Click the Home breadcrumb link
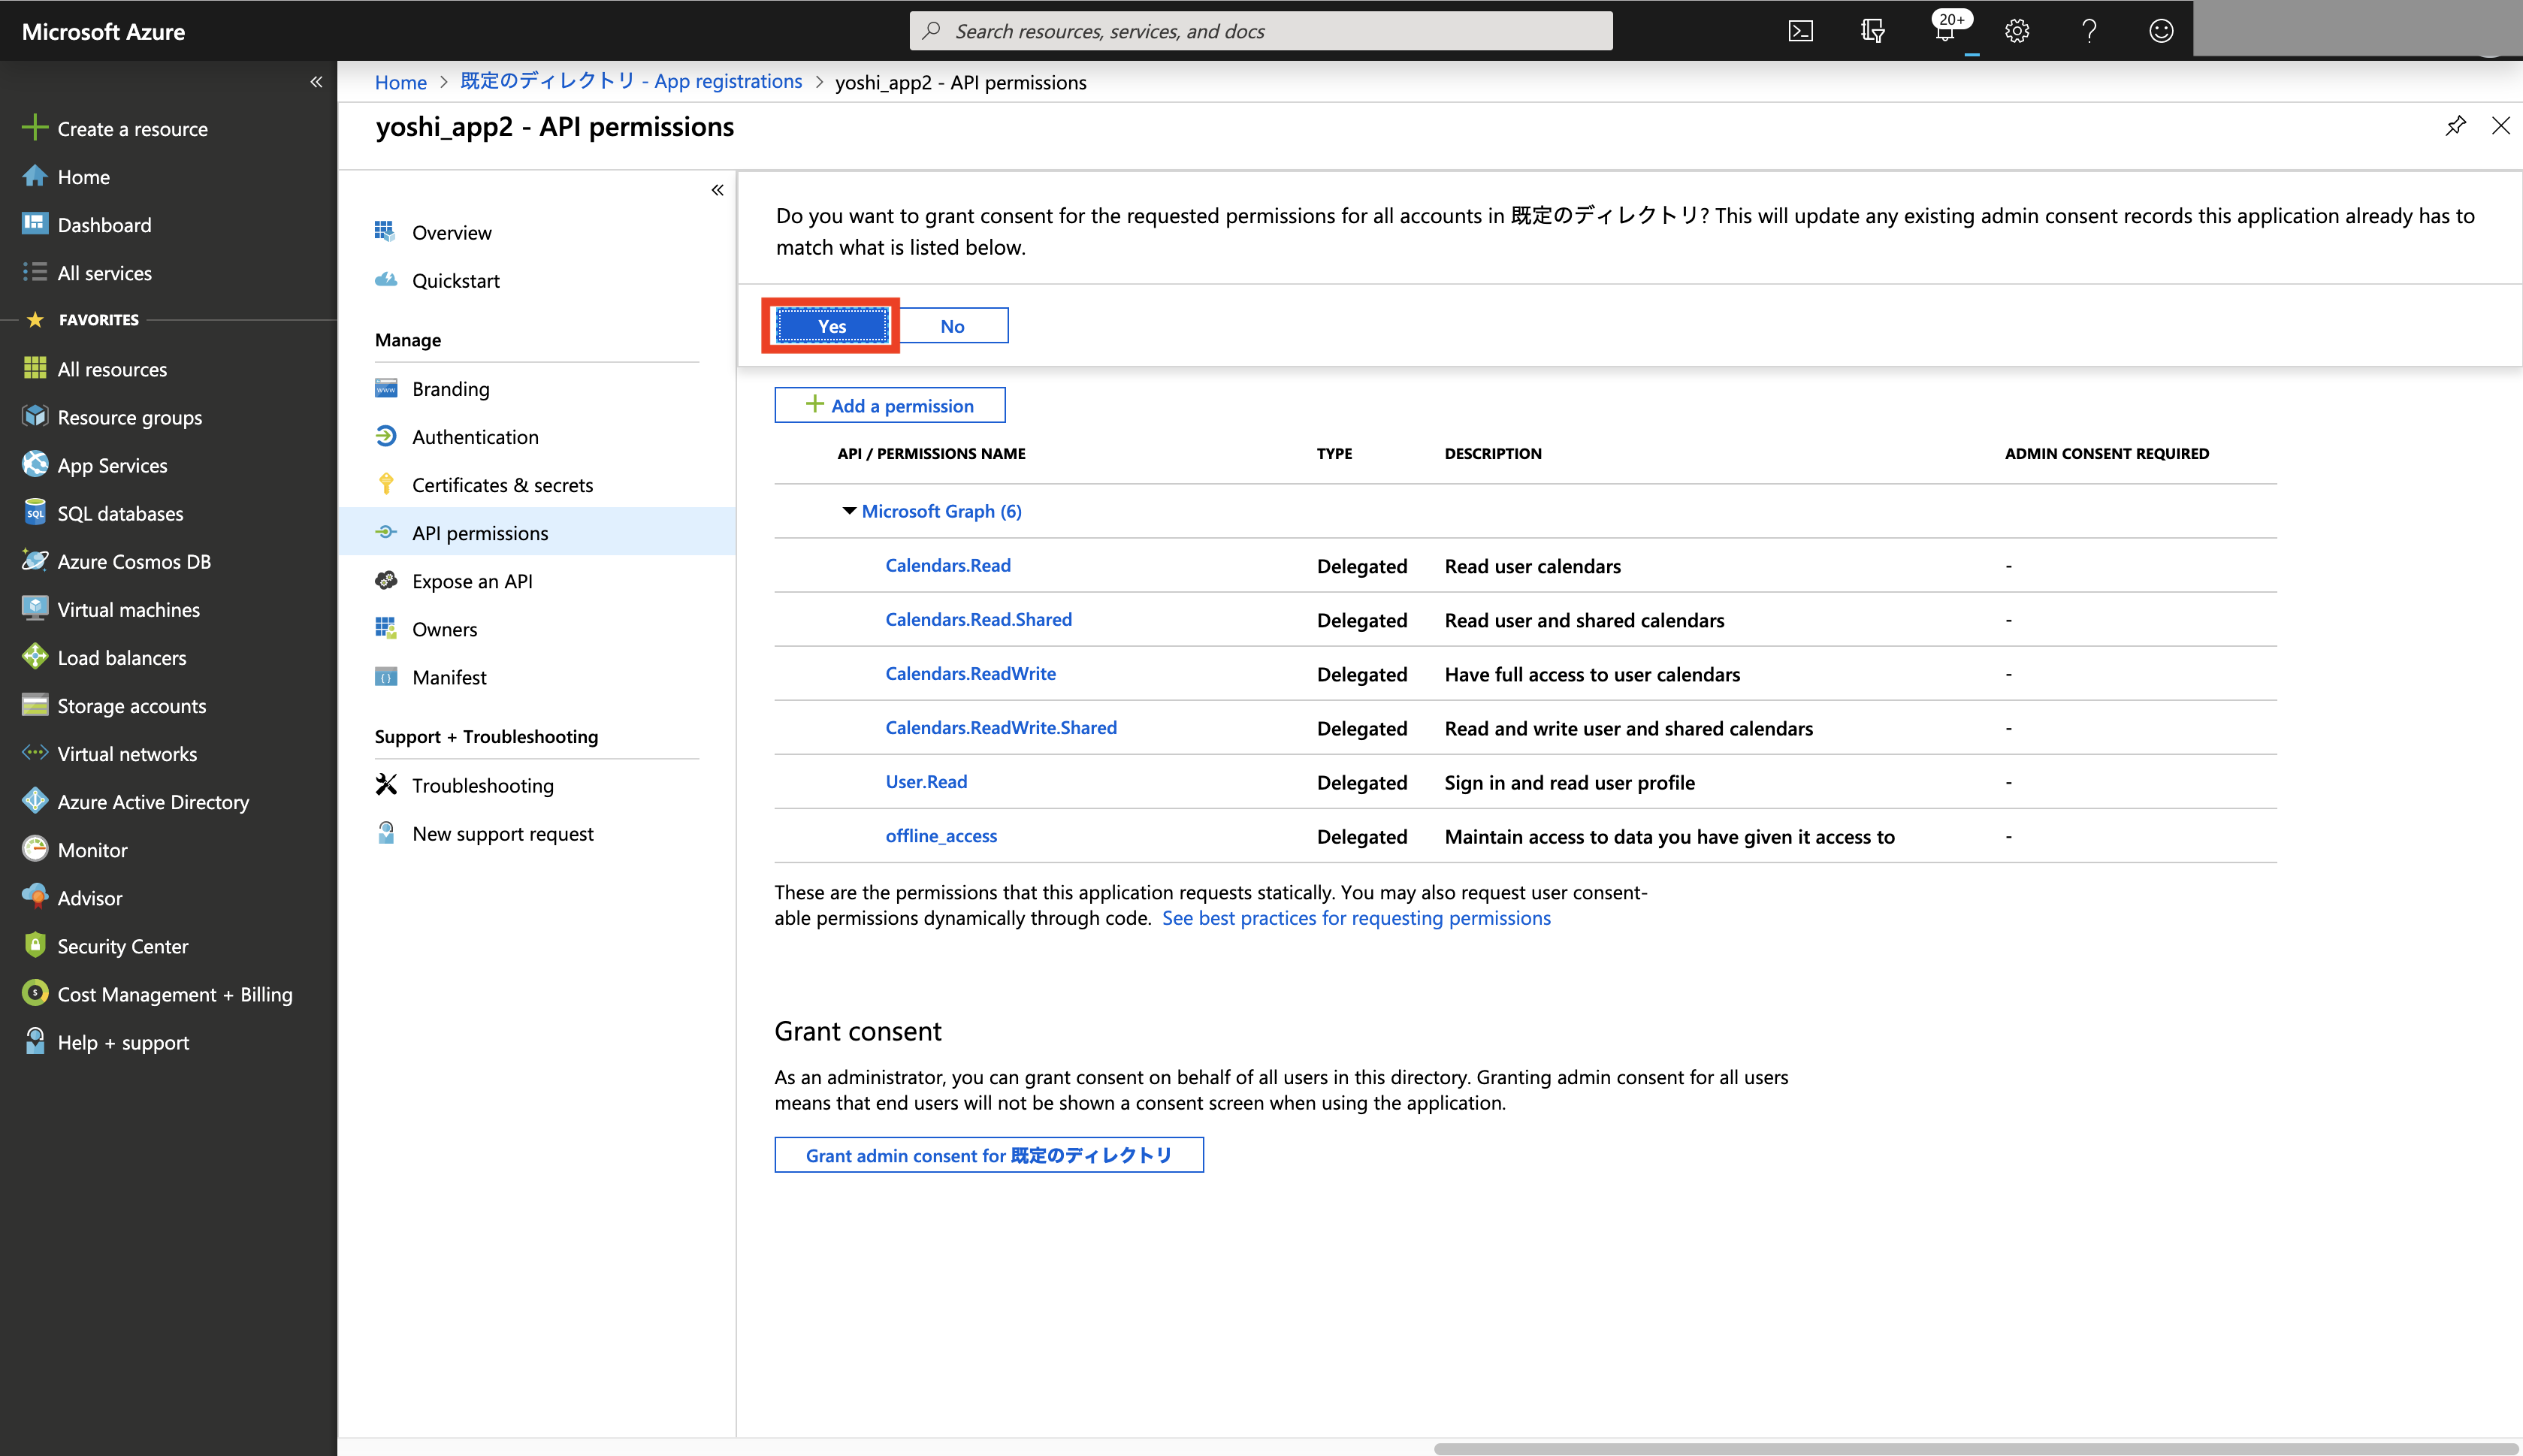Screen dimensions: 2523x1456 tap(401, 82)
